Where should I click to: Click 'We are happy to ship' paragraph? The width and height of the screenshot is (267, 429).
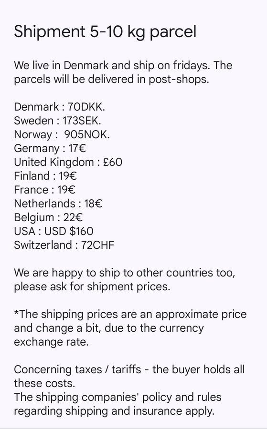[x=125, y=280]
